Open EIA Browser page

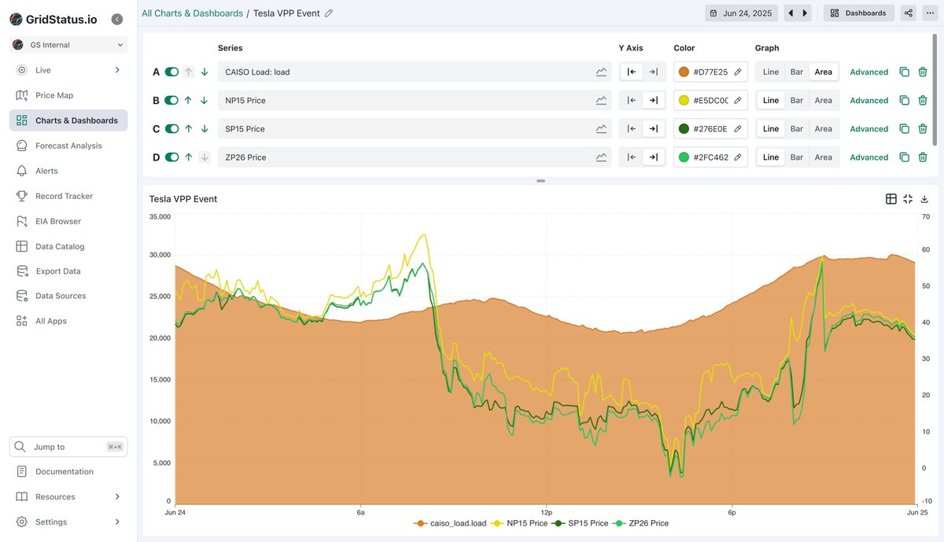[x=68, y=221]
